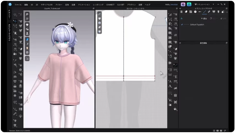Open the プラグイン menu

click(132, 5)
